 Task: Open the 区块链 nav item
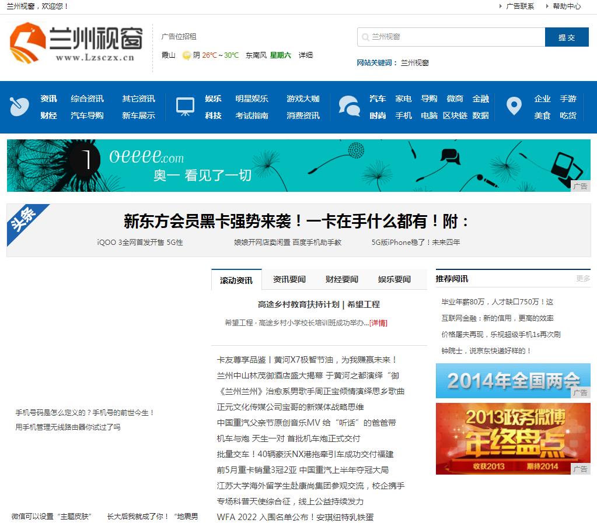tap(455, 115)
